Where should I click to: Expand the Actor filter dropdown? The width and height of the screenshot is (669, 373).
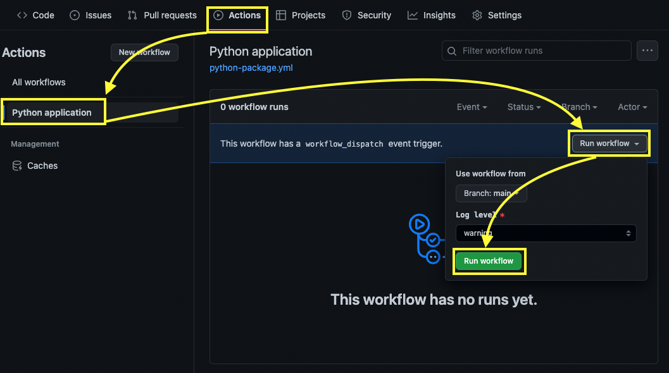632,107
